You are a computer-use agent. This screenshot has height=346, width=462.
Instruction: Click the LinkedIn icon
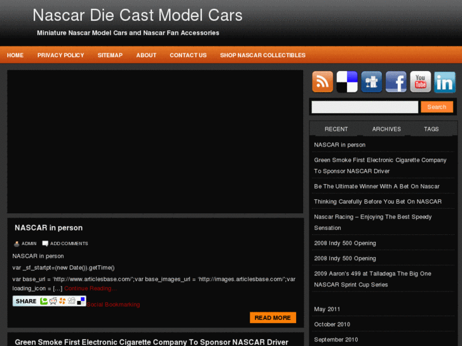pyautogui.click(x=445, y=82)
